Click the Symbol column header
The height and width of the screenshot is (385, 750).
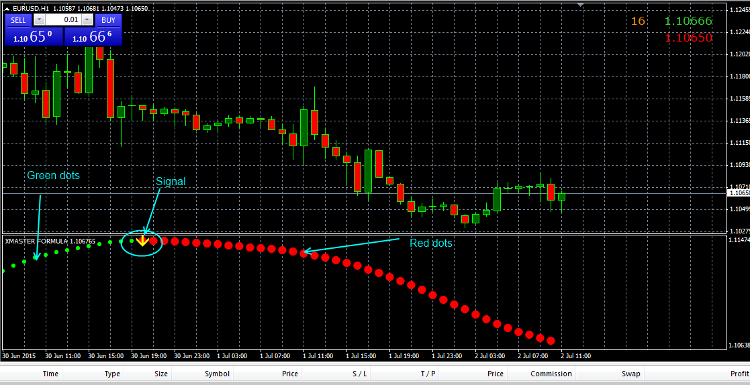click(217, 374)
